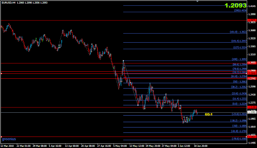
Task: Click the 5 May 04:00 time label
Action: (x=120, y=146)
